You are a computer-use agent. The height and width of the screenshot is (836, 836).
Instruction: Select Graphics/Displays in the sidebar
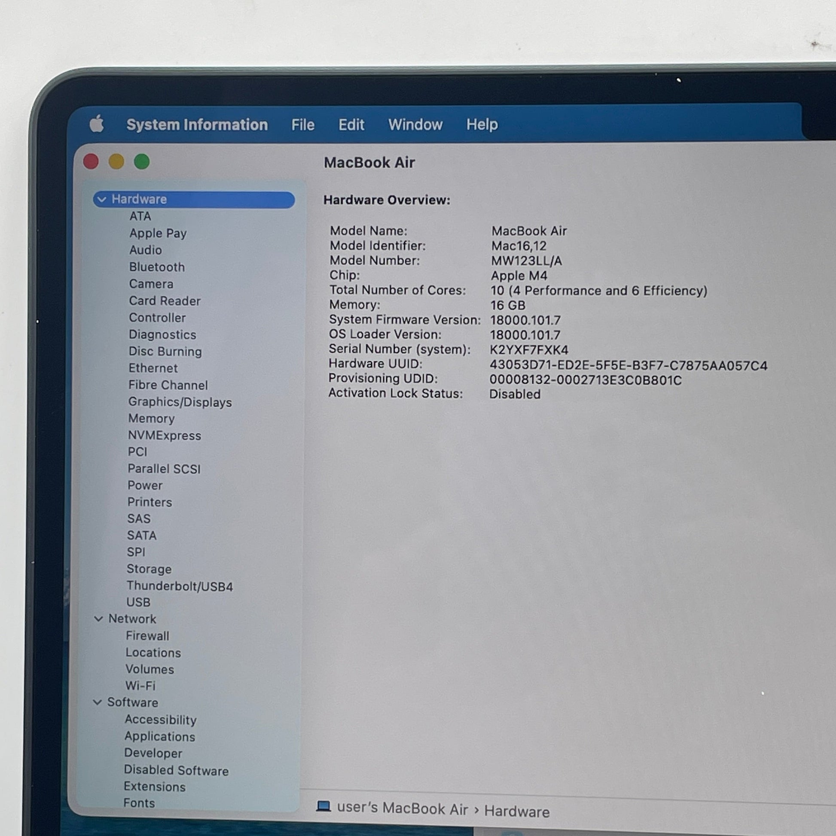tap(180, 402)
